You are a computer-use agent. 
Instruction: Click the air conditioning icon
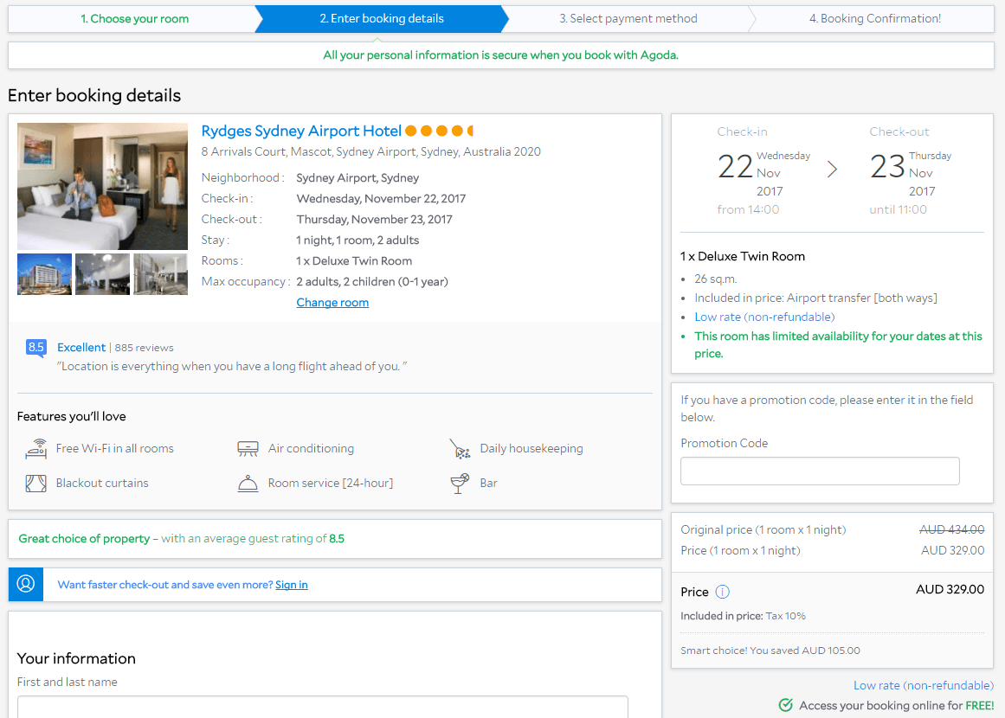[248, 448]
